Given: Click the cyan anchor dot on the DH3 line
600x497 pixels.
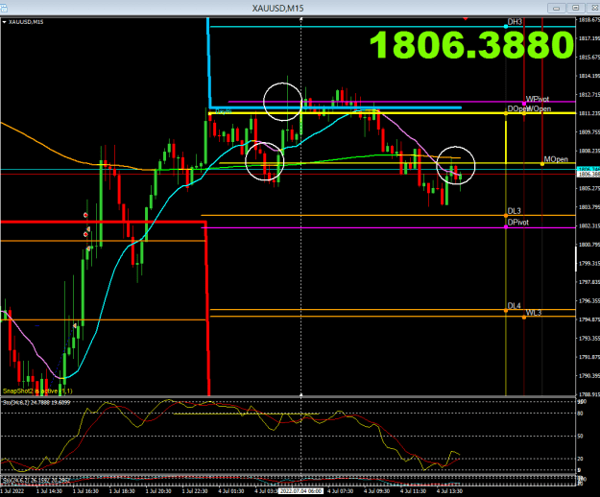Looking at the screenshot, I should point(506,26).
